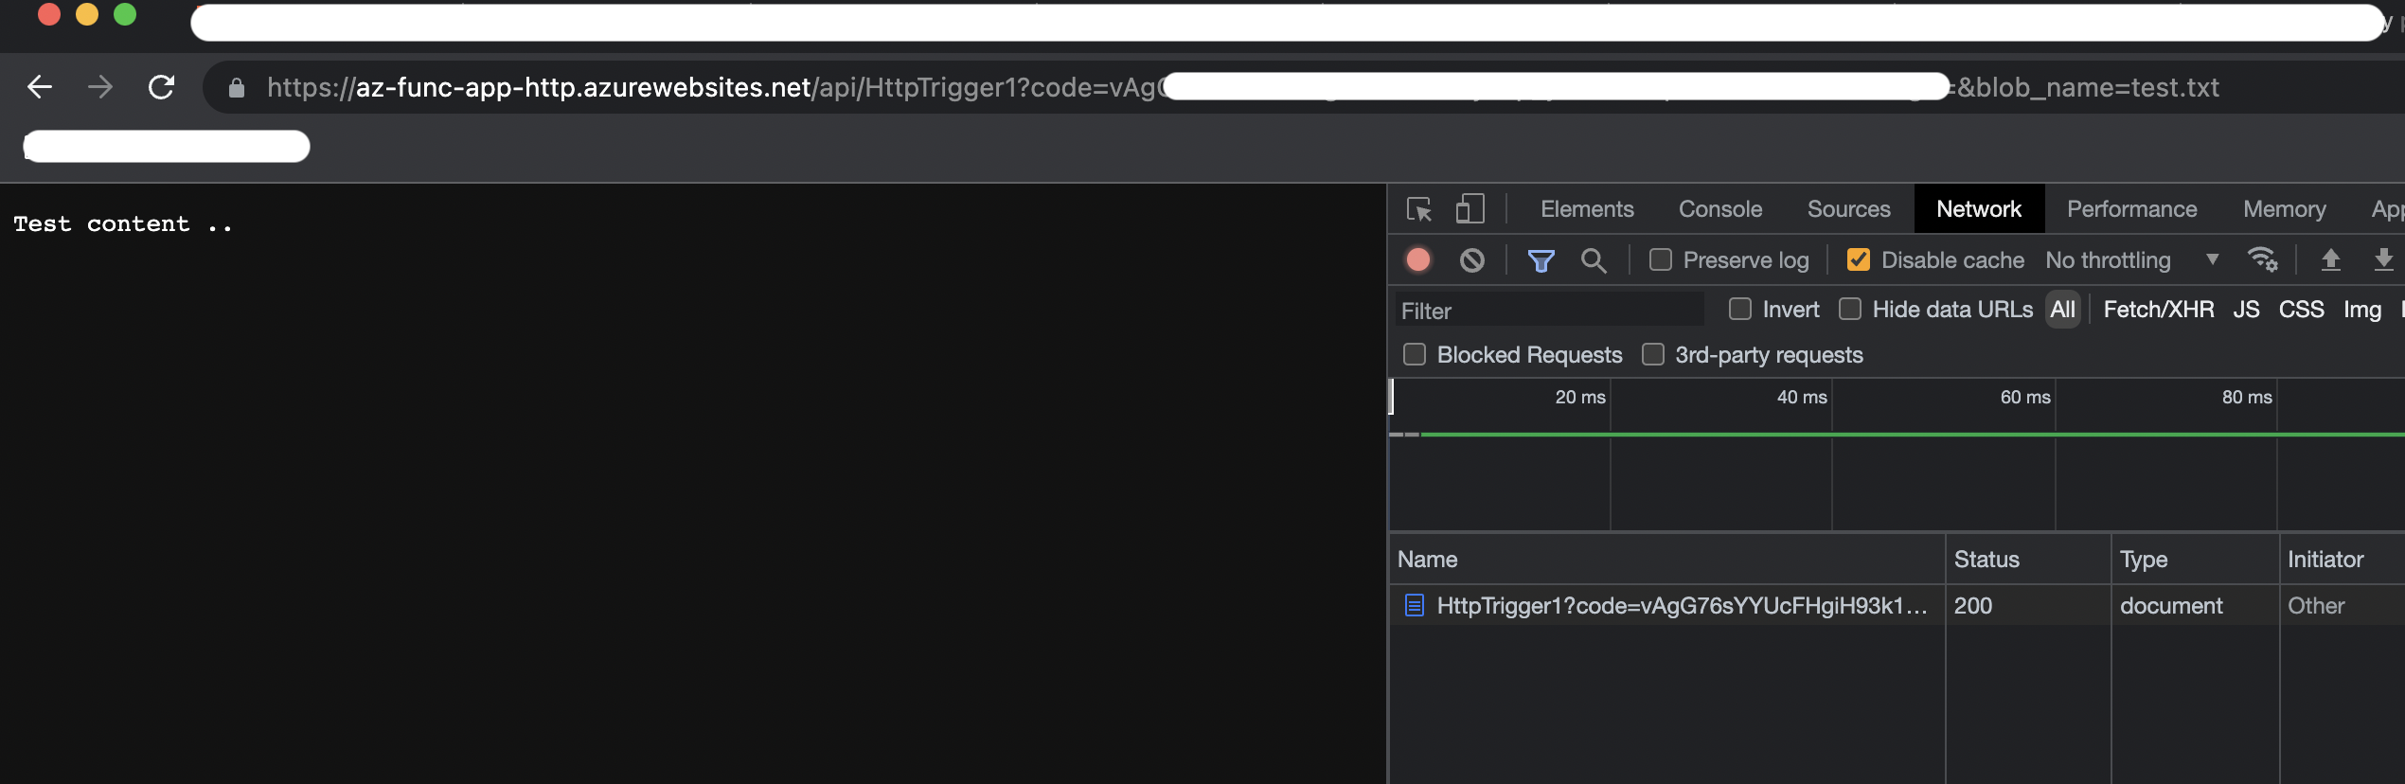Tick Blocked Requests checkbox
The width and height of the screenshot is (2405, 784).
point(1415,354)
